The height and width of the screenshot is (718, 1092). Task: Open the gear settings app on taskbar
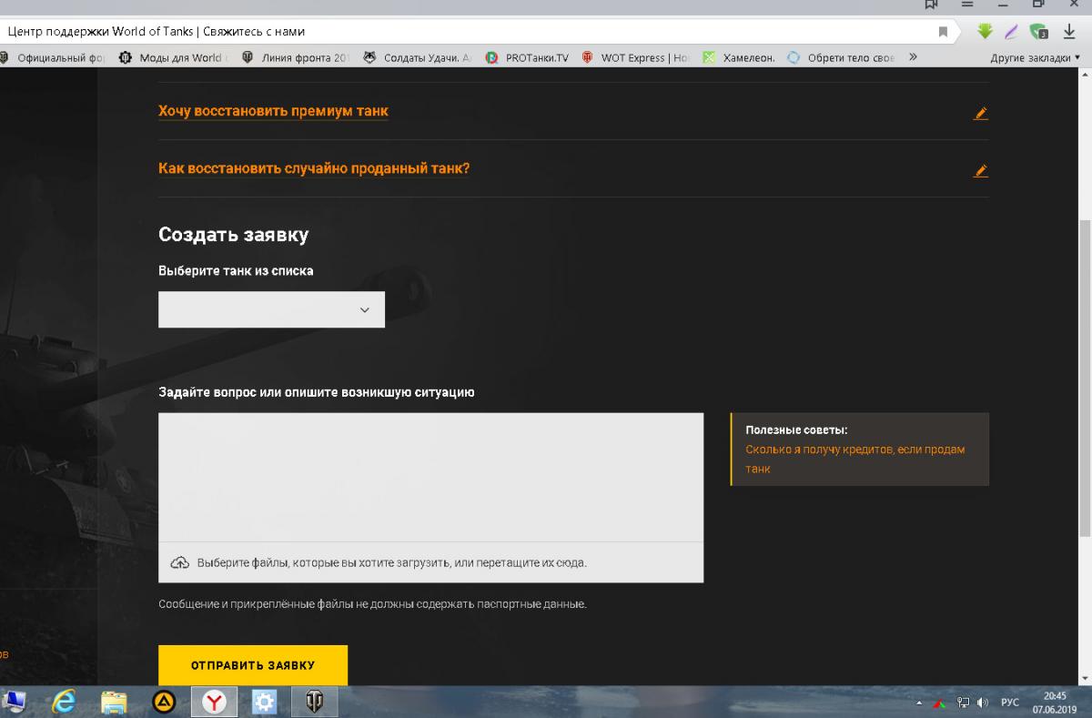pos(264,702)
